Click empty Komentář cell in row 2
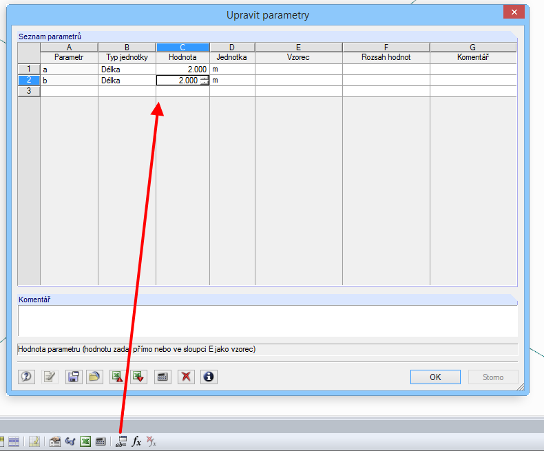 (473, 81)
